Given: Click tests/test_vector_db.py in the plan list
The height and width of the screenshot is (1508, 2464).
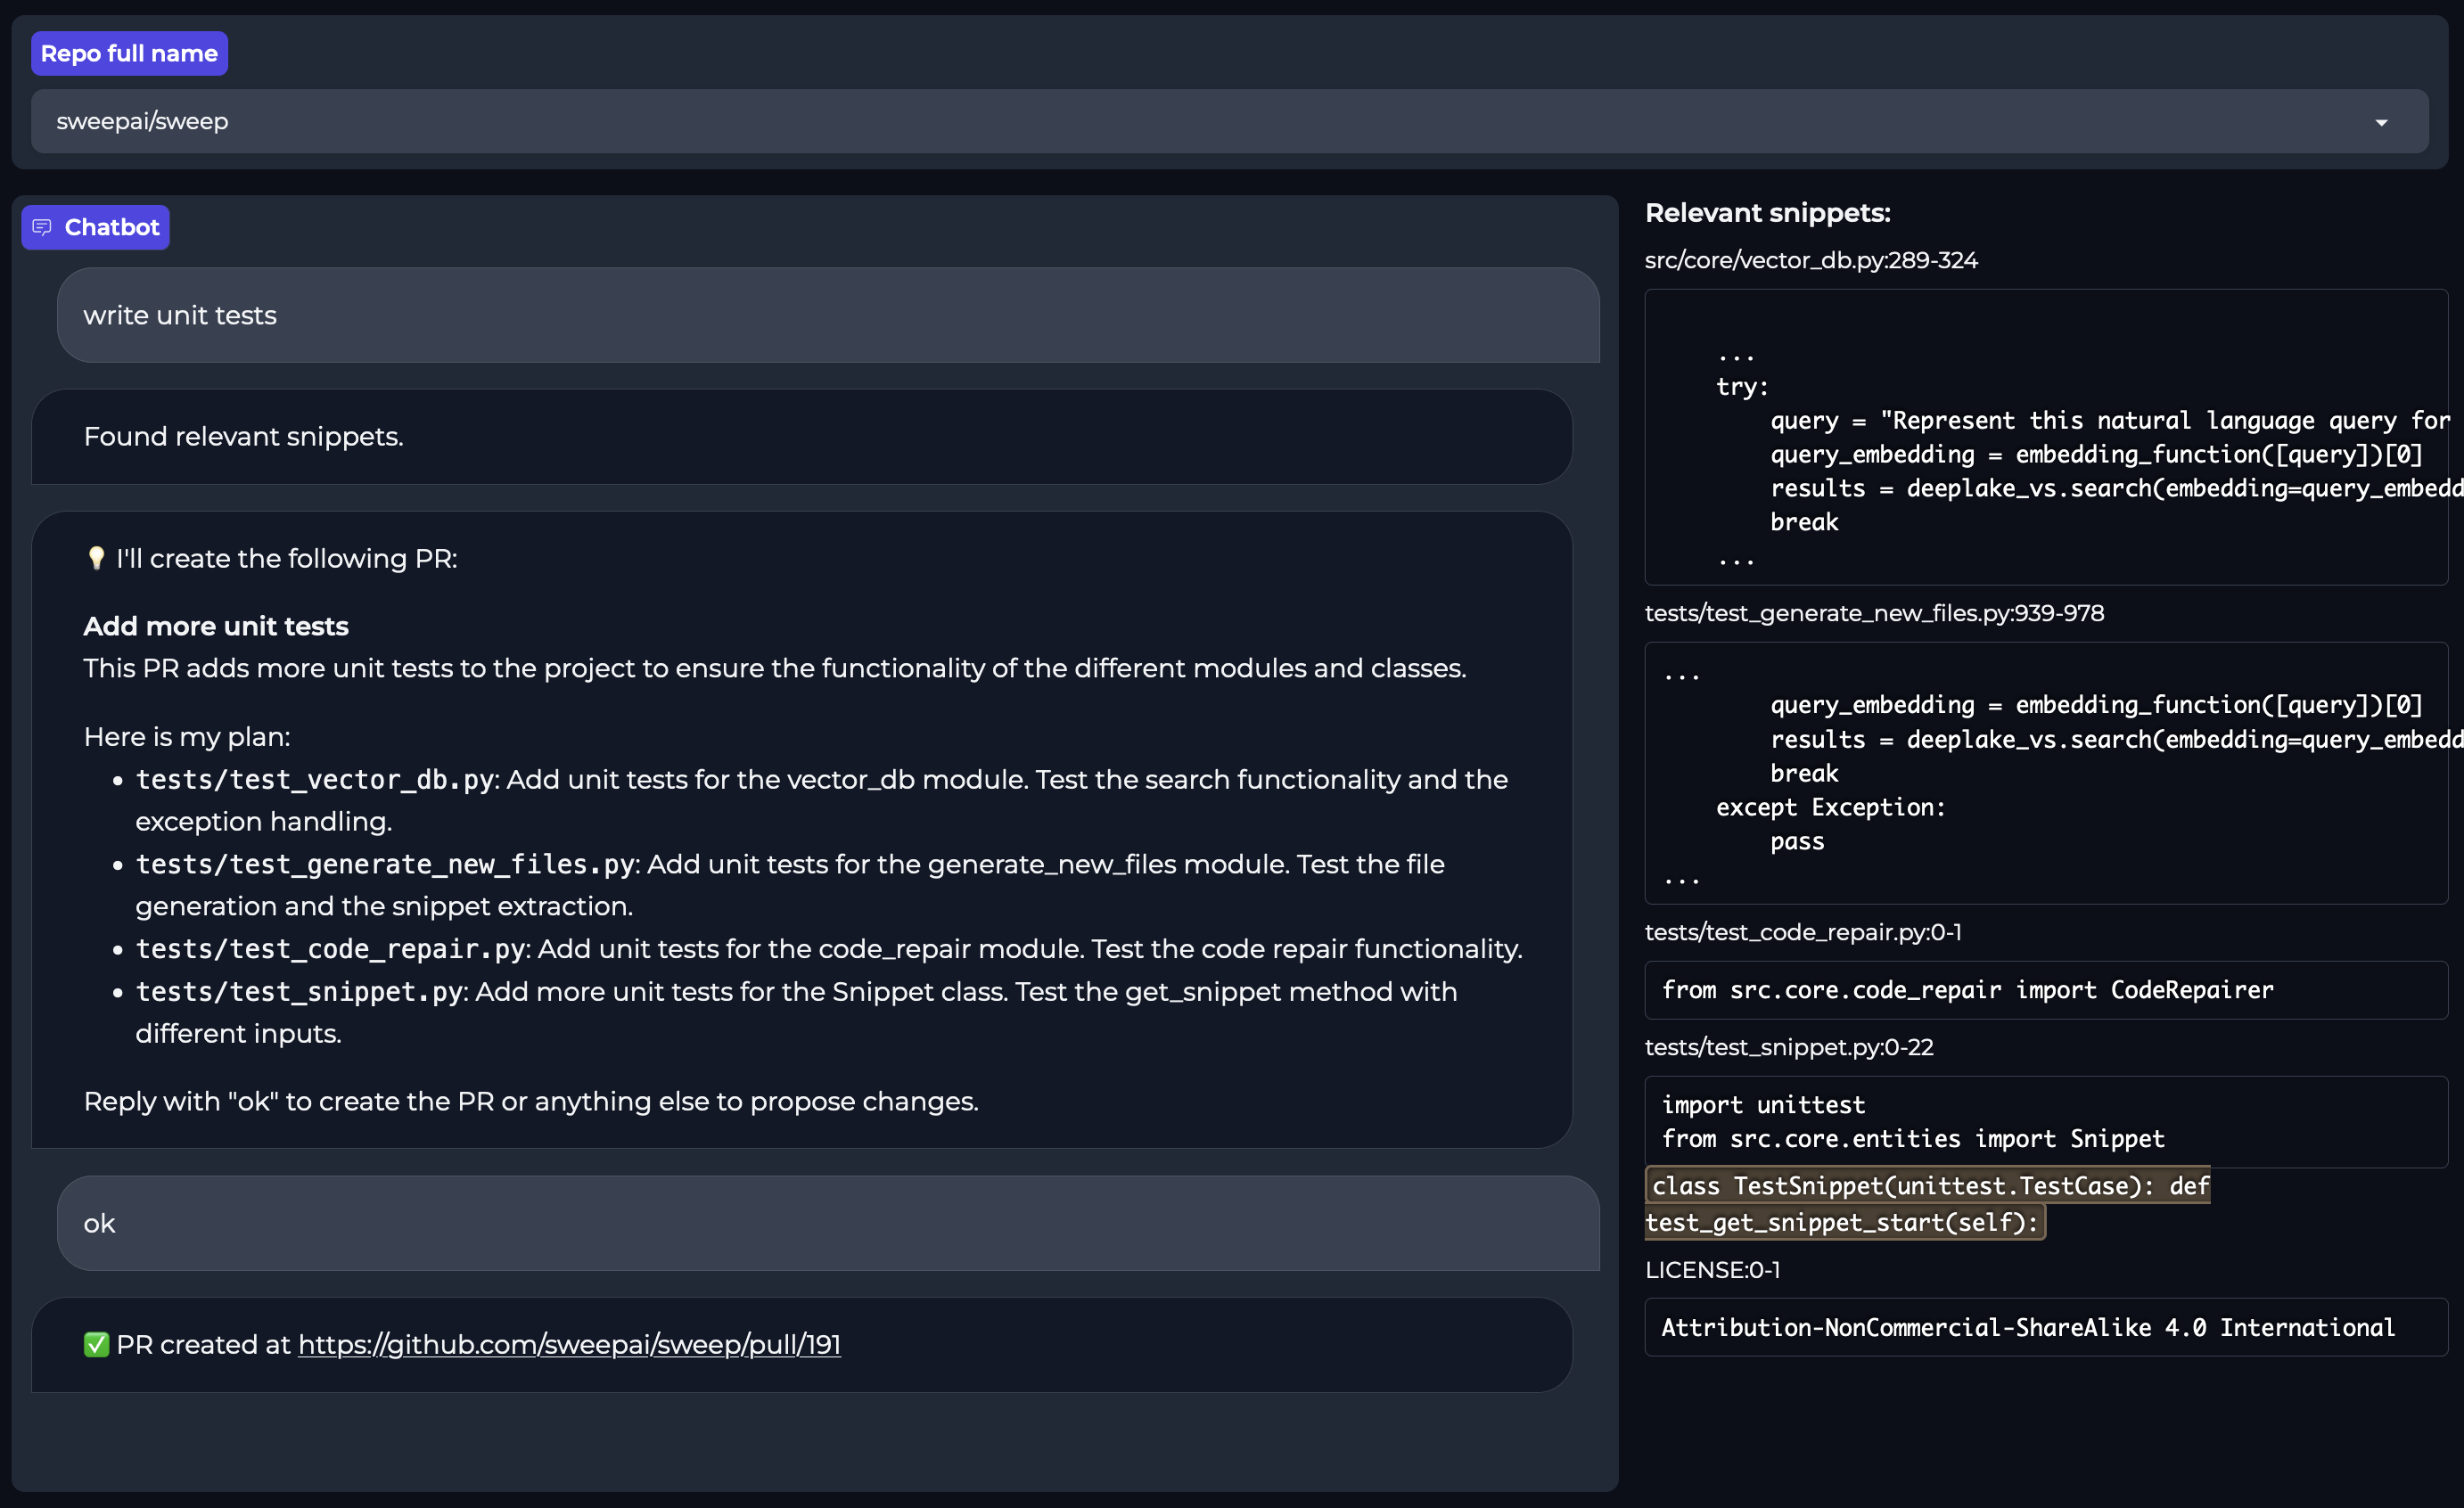Looking at the screenshot, I should [x=315, y=779].
